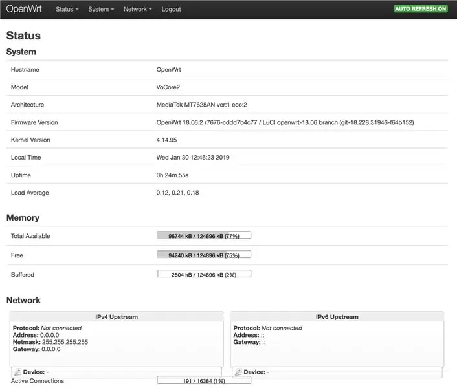Image resolution: width=457 pixels, height=388 pixels.
Task: Click the Memory section heading
Action: (23, 217)
